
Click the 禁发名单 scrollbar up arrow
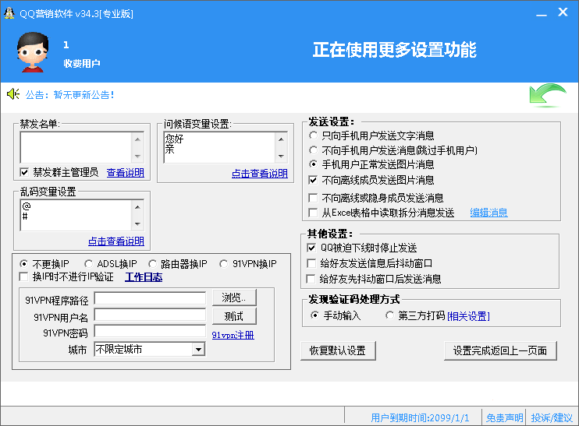pos(137,139)
